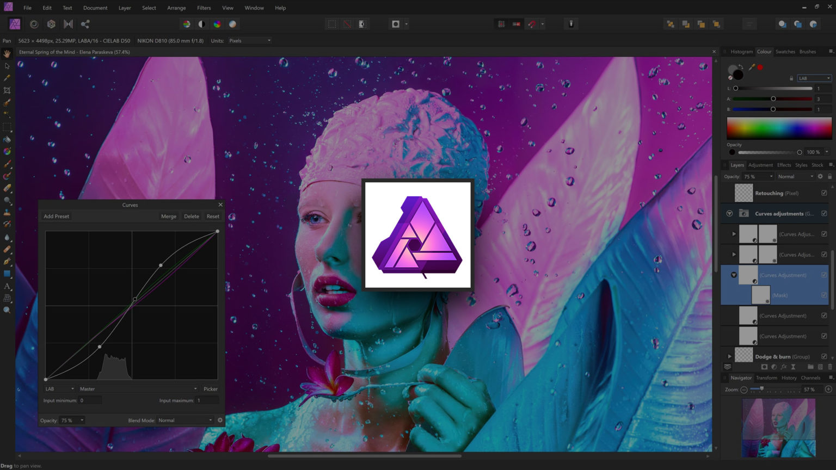Collapse the Curves adjustments group
The image size is (836, 470).
[x=729, y=214]
